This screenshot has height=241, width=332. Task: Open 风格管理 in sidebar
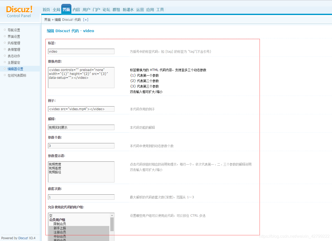coord(14,43)
